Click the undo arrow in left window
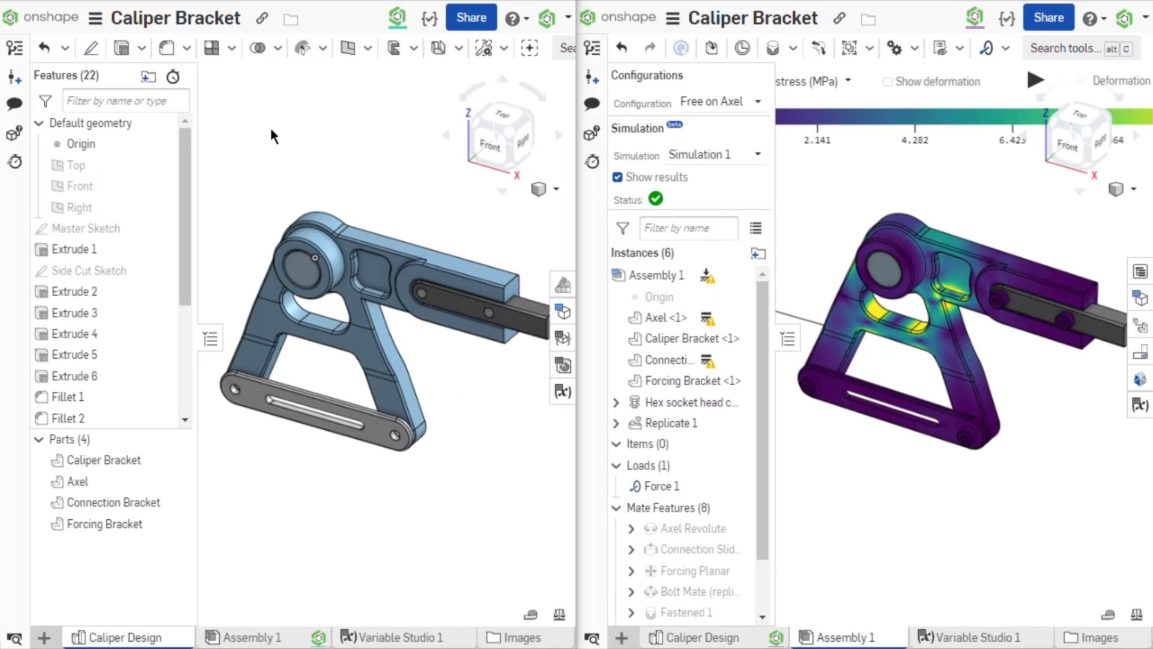 tap(44, 48)
